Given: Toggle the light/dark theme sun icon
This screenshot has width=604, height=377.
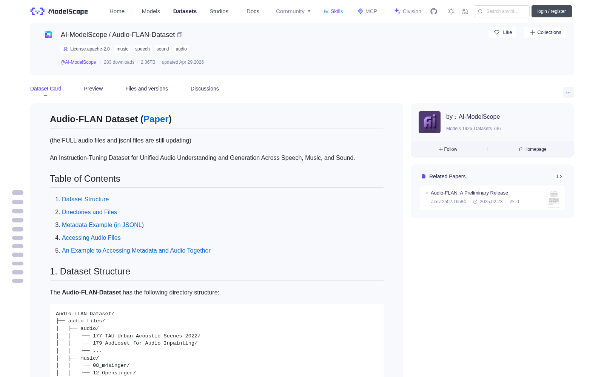Looking at the screenshot, I should coord(451,11).
